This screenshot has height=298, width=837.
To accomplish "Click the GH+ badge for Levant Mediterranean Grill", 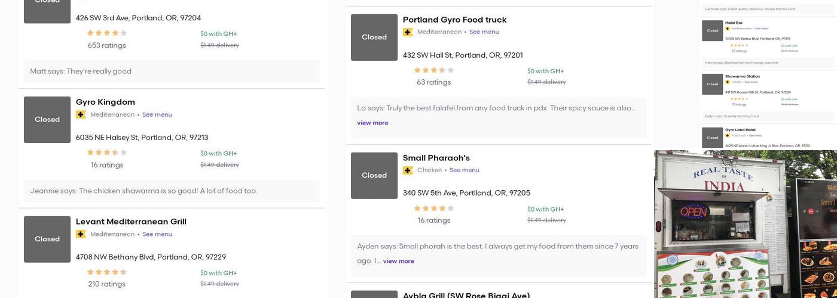I will coord(81,235).
